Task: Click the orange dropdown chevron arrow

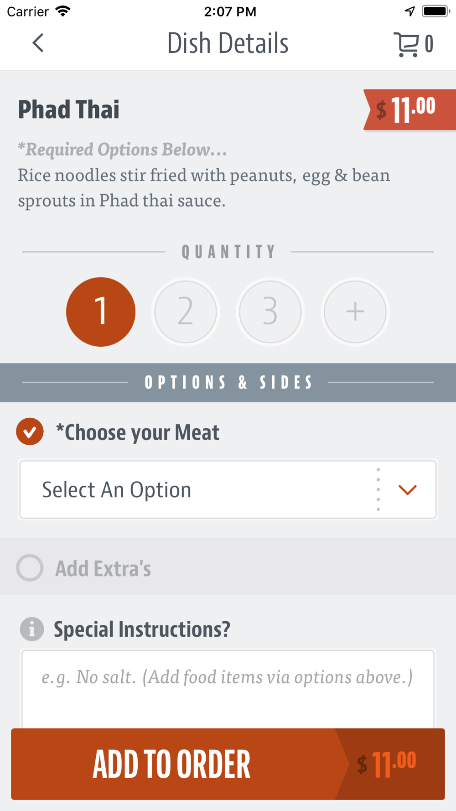Action: tap(407, 490)
